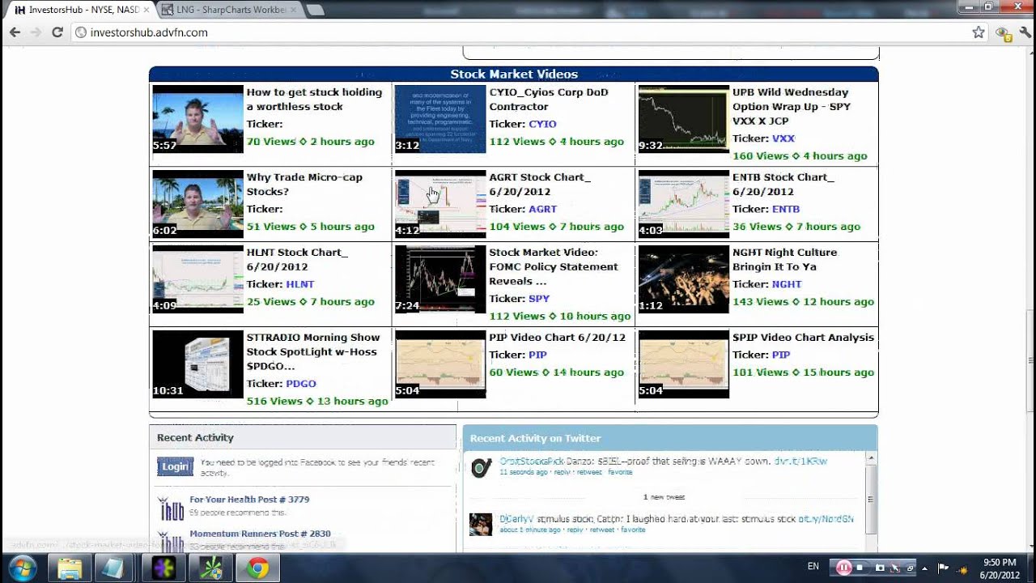
Task: Pause the screen recording from the tray toolbar
Action: 843,568
